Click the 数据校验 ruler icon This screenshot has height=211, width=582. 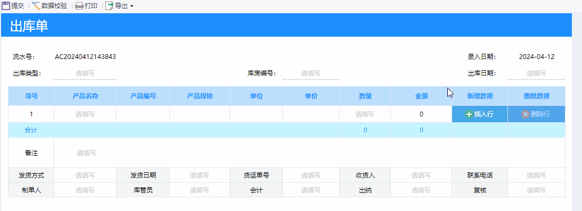[x=36, y=5]
